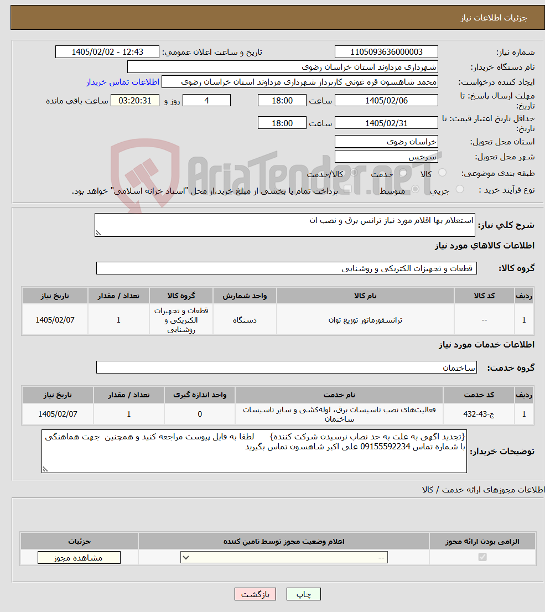
Task: Click the شرح کلی نیاز text area
Action: pos(284,225)
